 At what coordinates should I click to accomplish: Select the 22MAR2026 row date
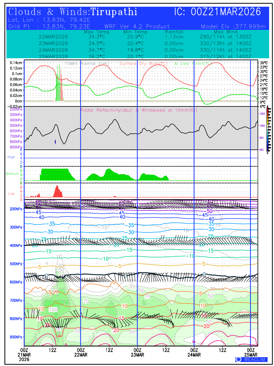point(54,37)
